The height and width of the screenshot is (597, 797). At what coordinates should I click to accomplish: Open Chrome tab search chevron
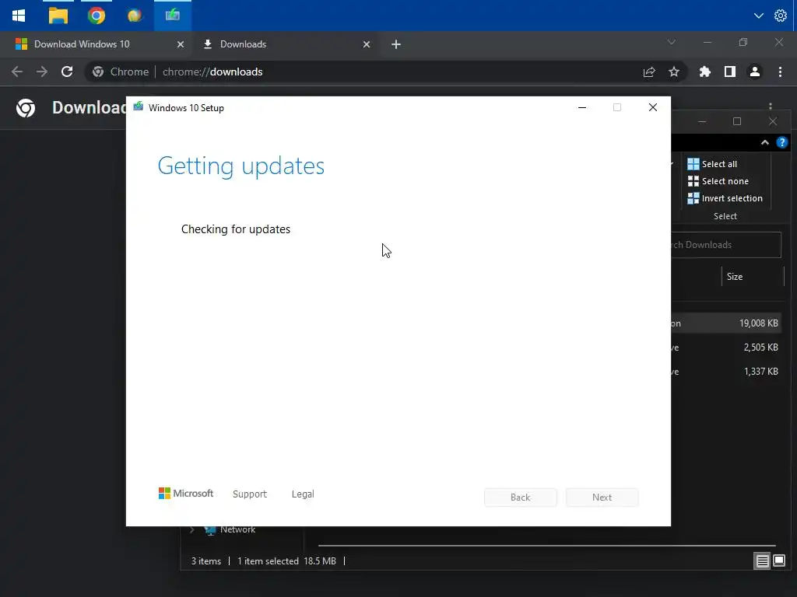(671, 42)
